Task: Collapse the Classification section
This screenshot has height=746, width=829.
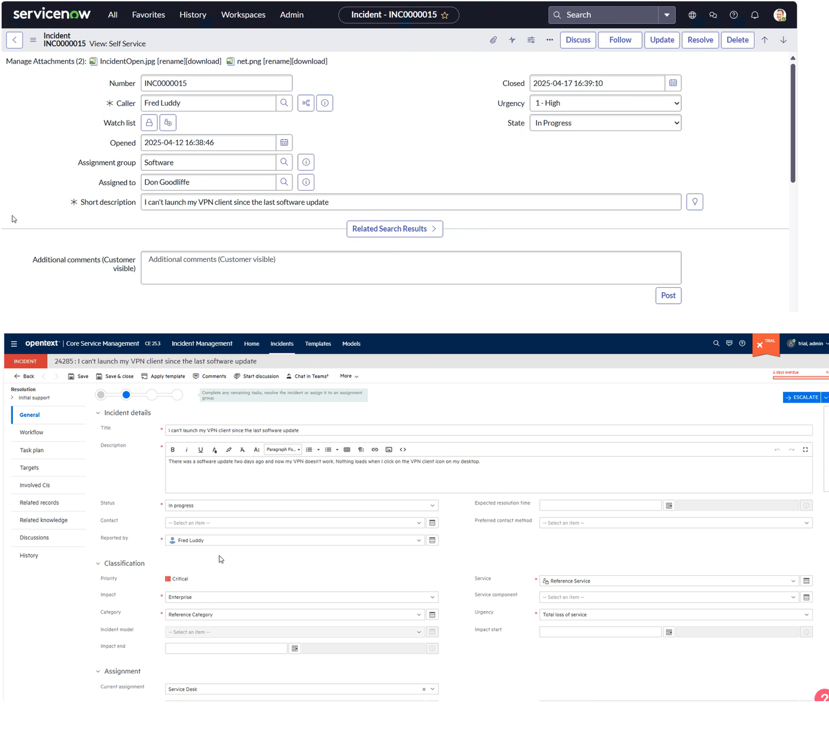Action: coord(98,564)
